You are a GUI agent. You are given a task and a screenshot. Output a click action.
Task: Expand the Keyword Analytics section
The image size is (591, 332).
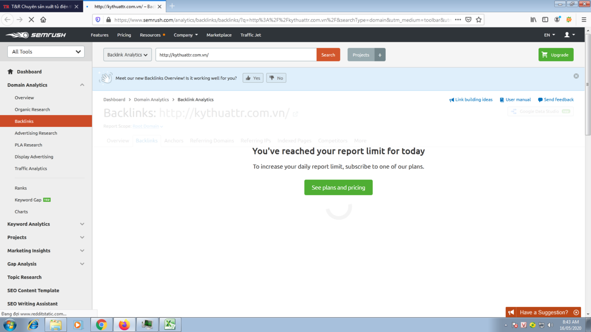82,224
